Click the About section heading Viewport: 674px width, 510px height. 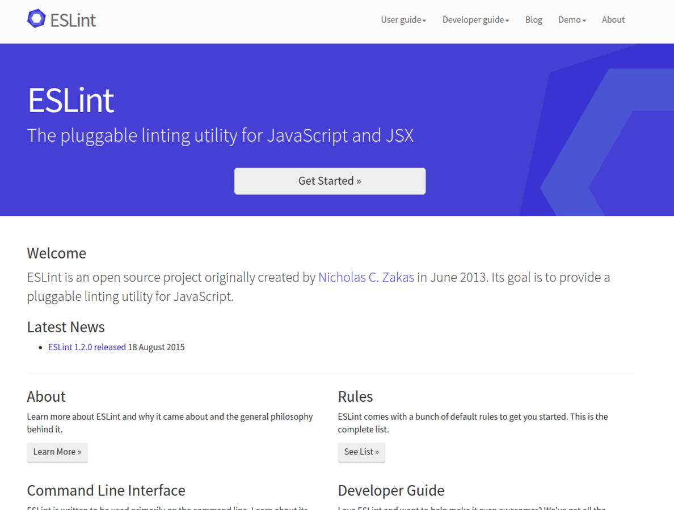pos(47,397)
